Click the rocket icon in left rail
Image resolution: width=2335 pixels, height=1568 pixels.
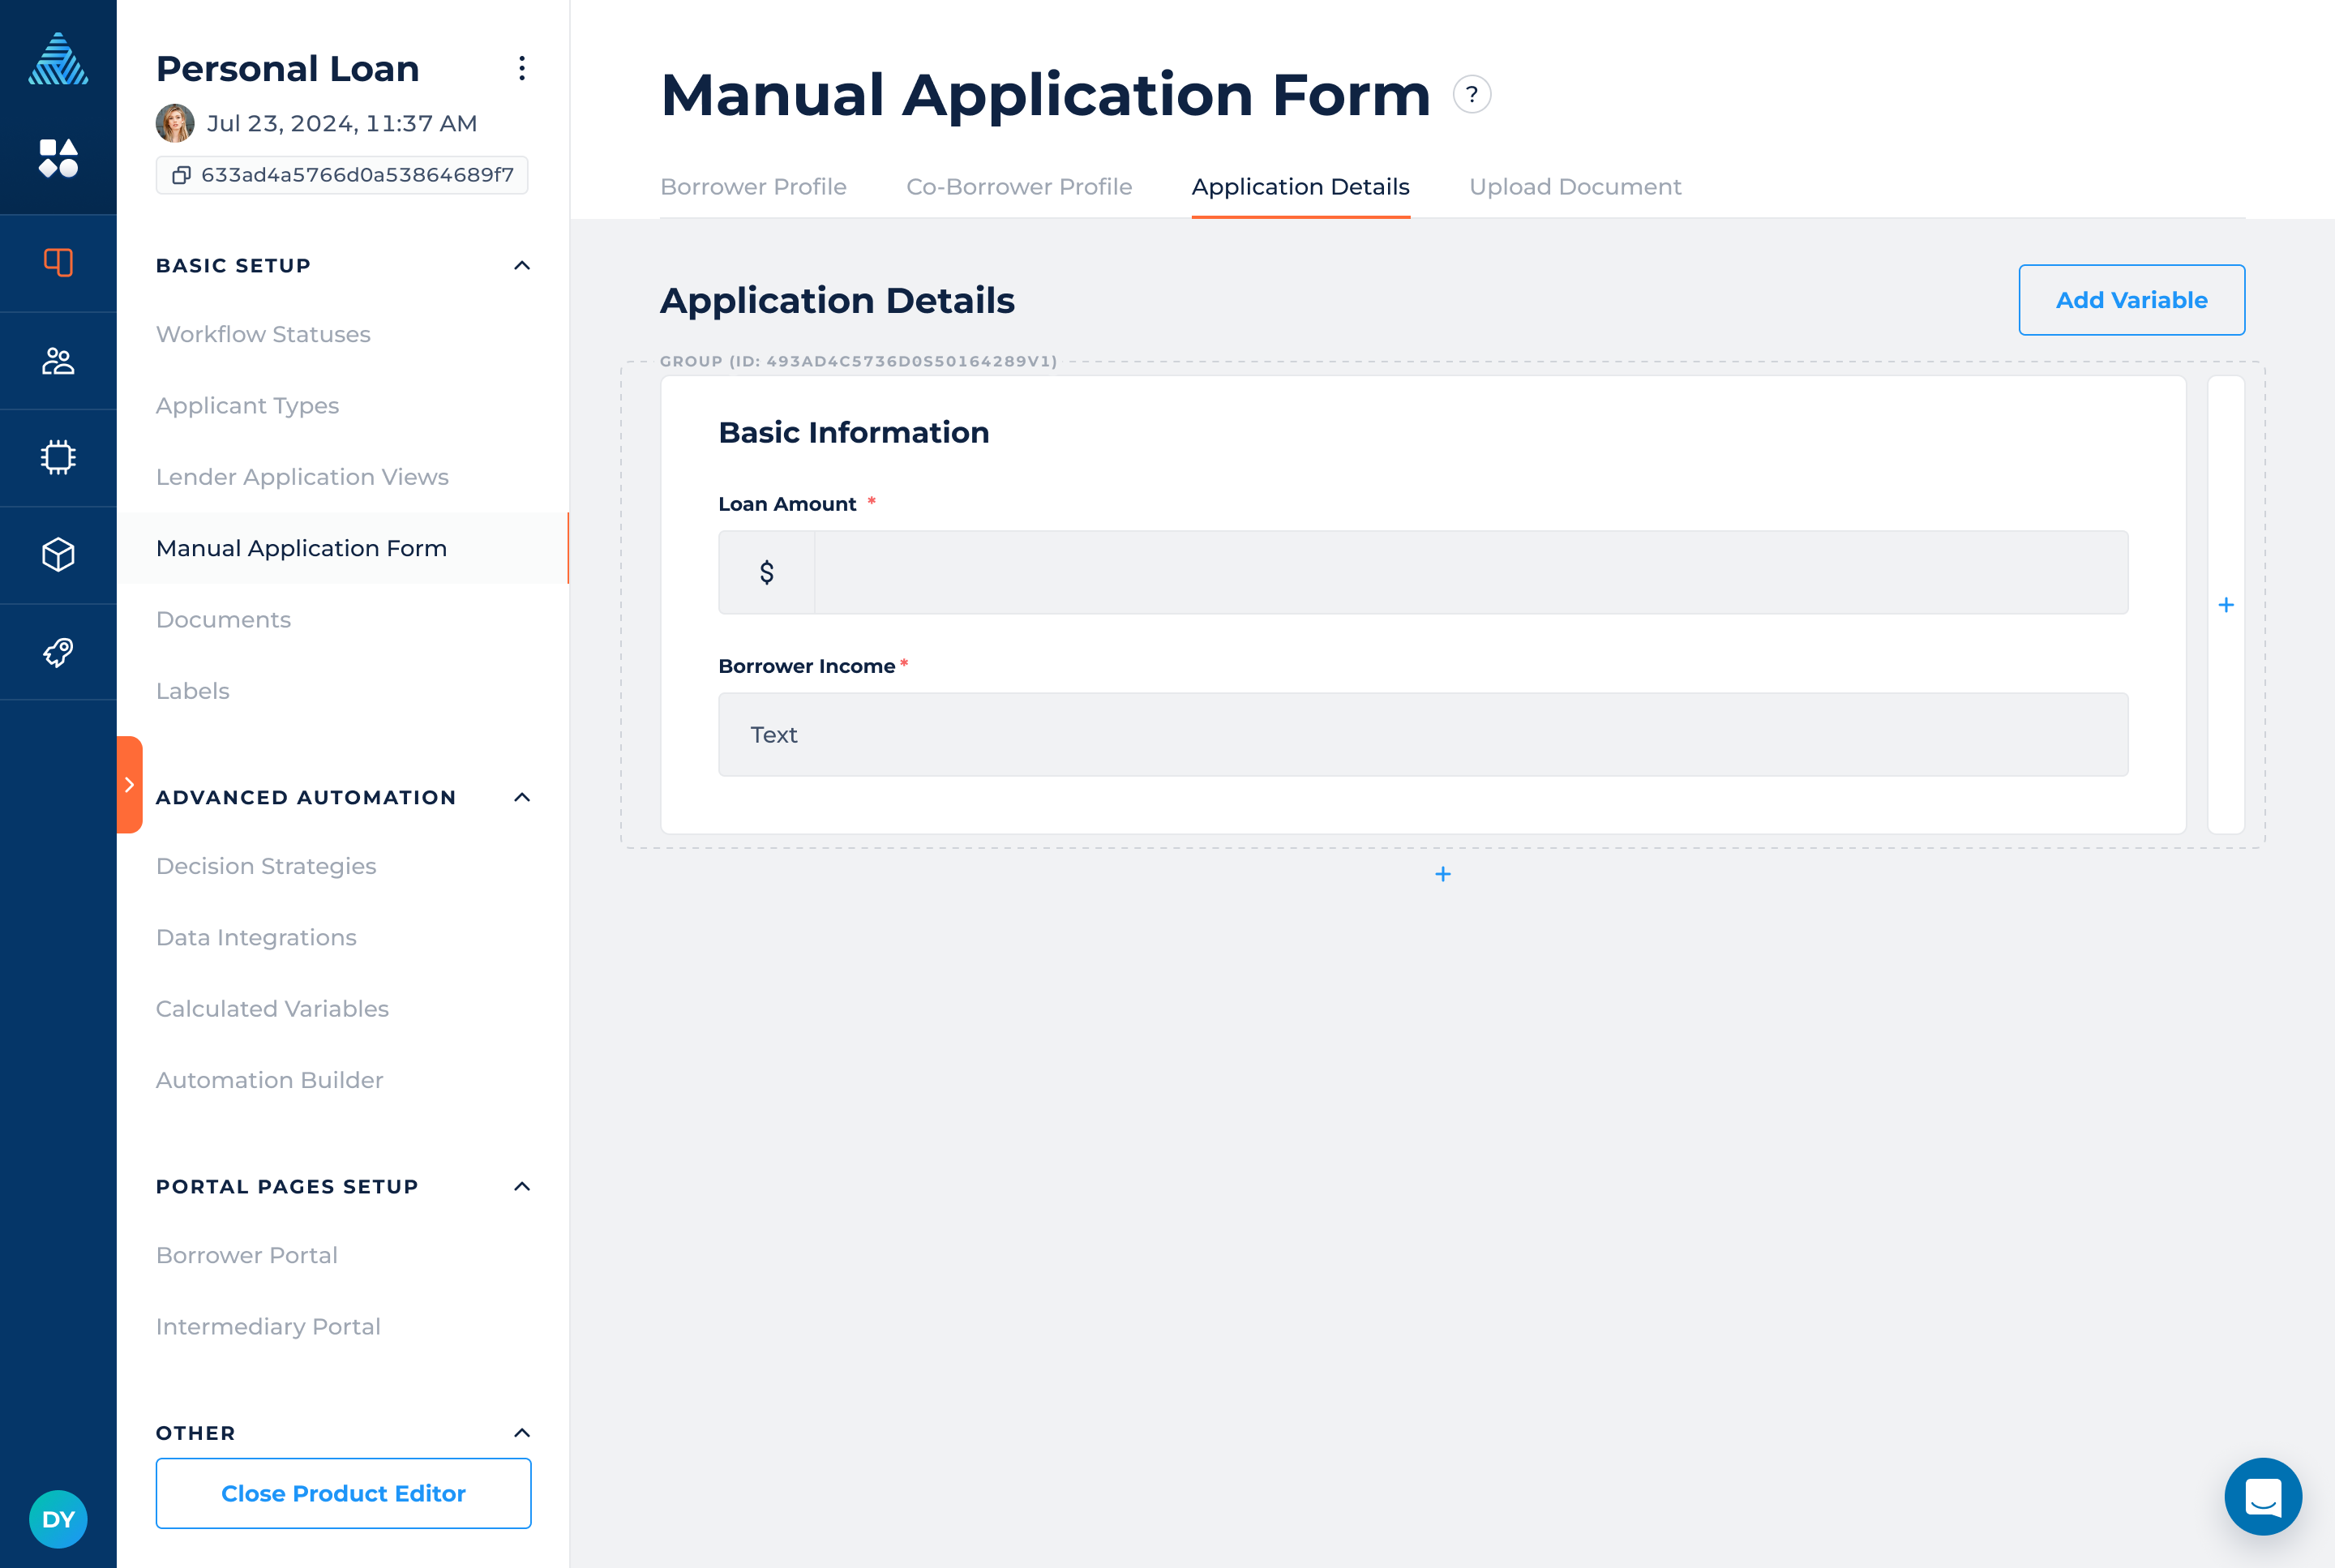coord(58,652)
